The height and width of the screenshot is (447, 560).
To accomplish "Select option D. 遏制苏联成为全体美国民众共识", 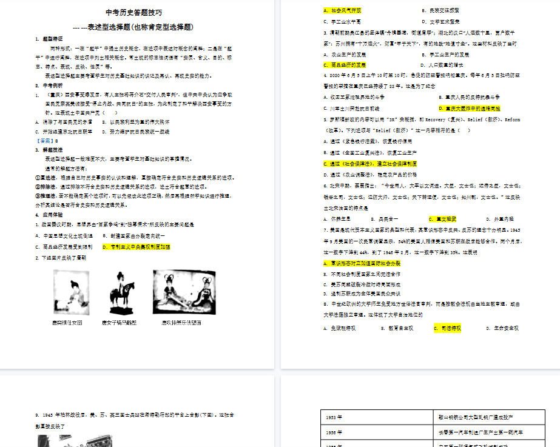I will pyautogui.click(x=362, y=294).
